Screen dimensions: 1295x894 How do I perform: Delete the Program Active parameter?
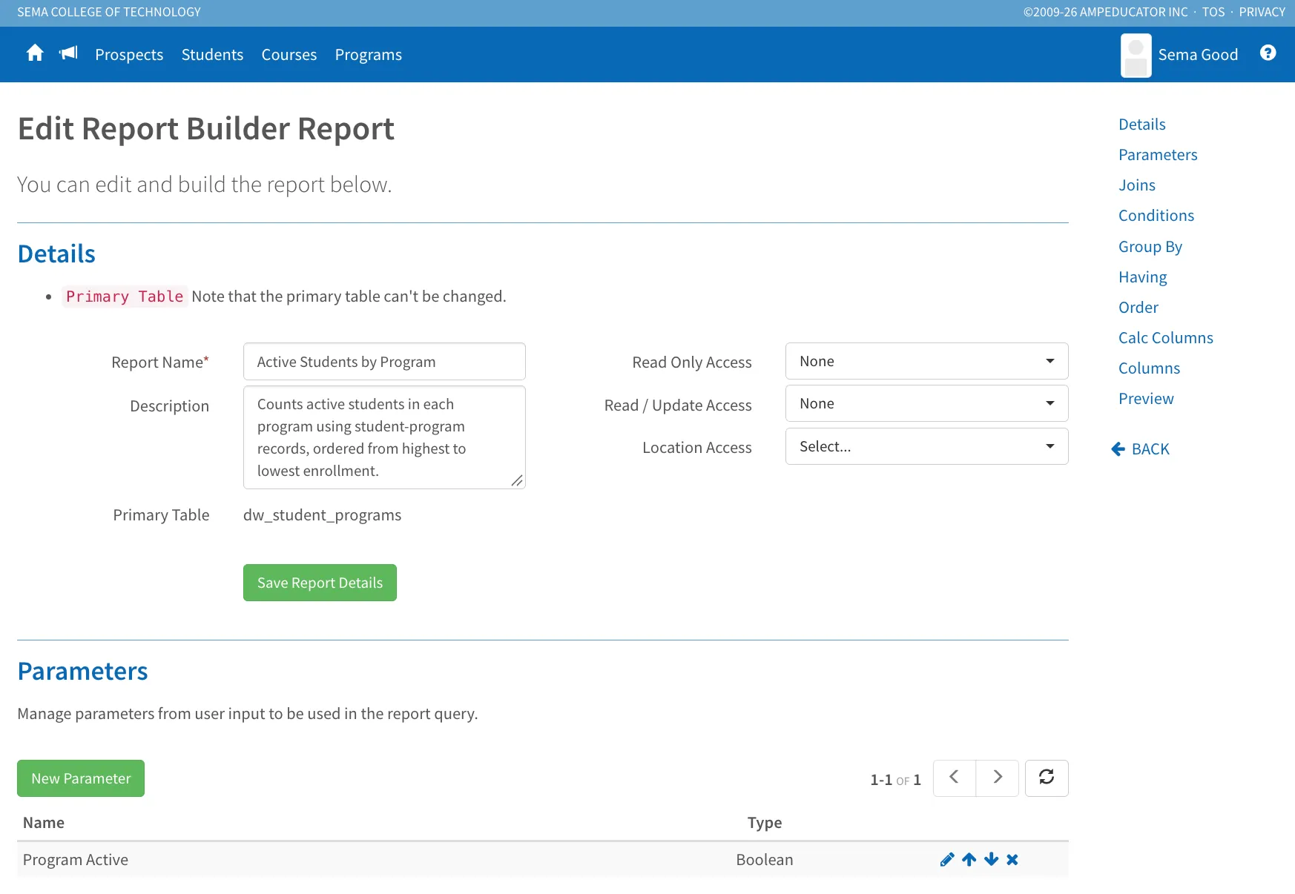(x=1012, y=860)
